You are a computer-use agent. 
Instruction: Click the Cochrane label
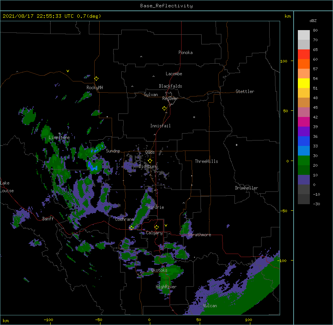point(124,219)
